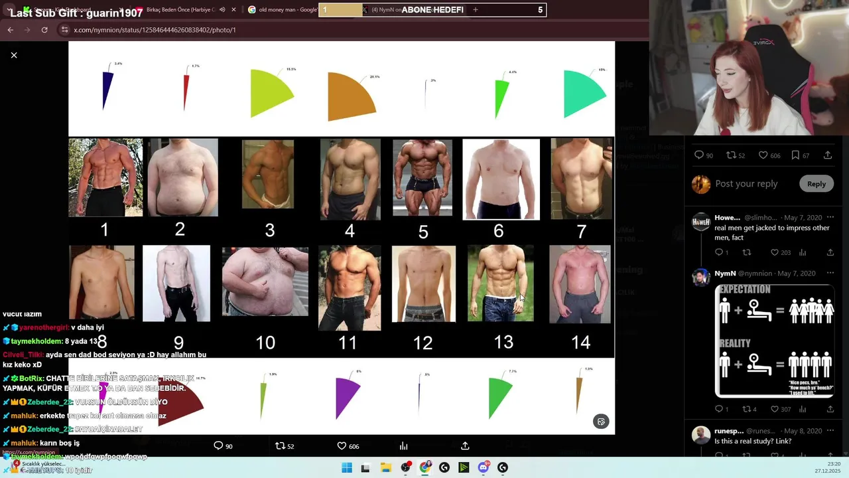Viewport: 849px width, 478px height.
Task: Repost count 52 in tweet sidebar
Action: (x=736, y=155)
